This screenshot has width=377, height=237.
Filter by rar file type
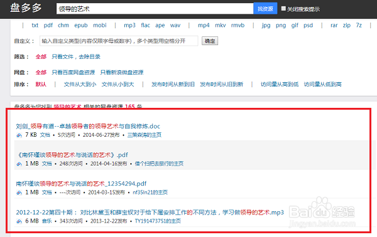(334, 25)
